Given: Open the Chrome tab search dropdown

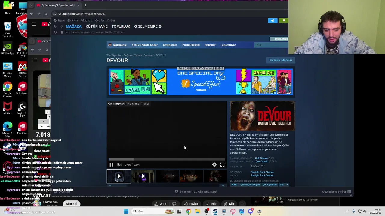Looking at the screenshot, I should click(31, 5).
